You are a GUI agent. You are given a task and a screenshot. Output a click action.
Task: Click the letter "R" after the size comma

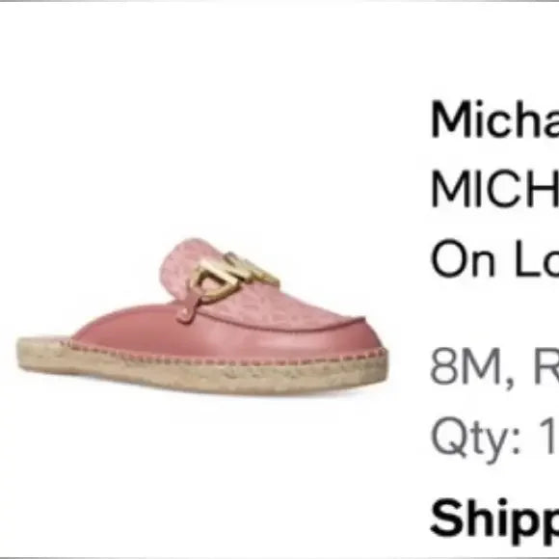click(x=546, y=366)
